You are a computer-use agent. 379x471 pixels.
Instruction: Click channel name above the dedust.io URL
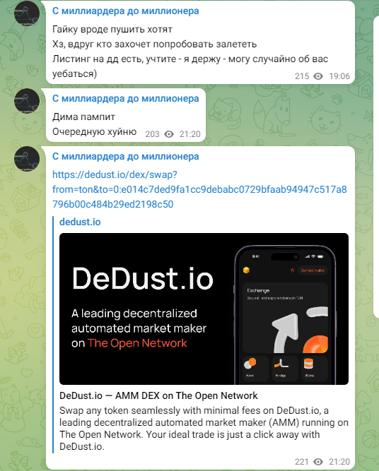125,156
